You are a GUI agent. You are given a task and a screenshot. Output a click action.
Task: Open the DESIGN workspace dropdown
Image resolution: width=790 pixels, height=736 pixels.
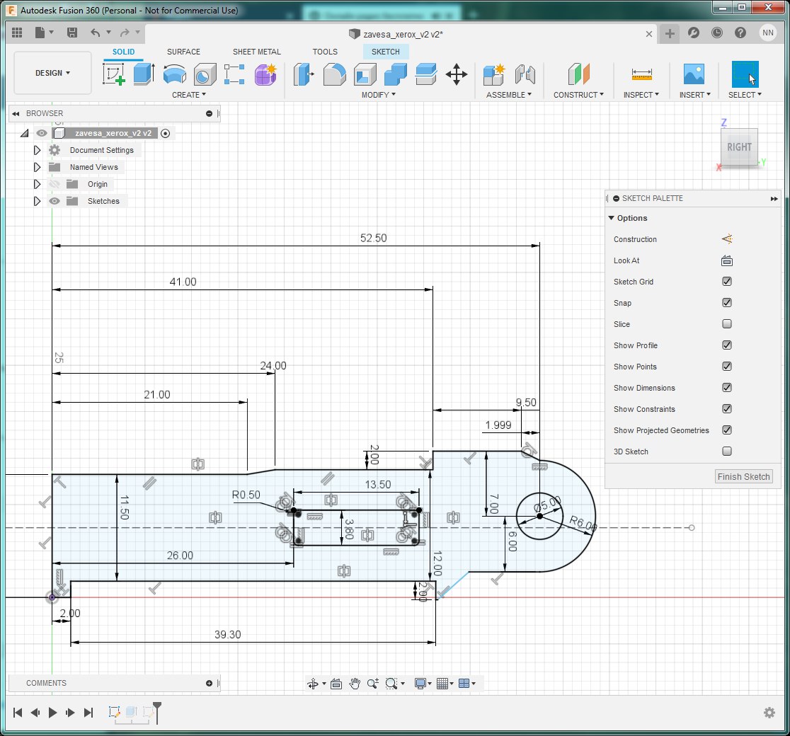(x=53, y=73)
